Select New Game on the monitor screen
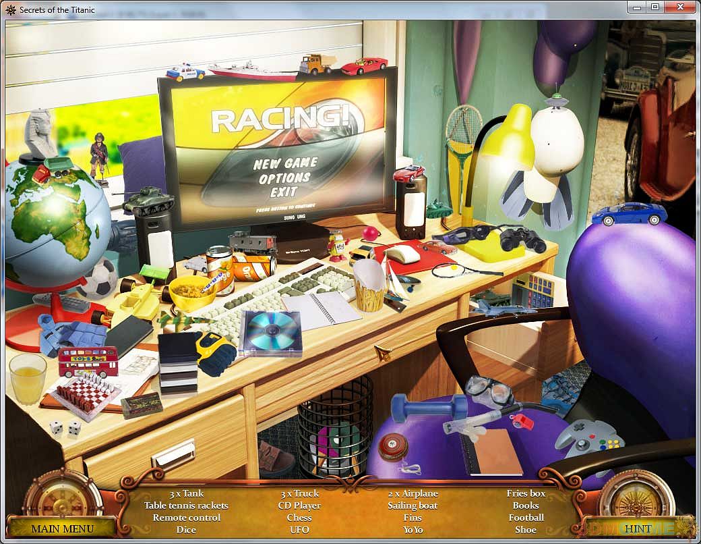Image resolution: width=701 pixels, height=544 pixels. pos(285,163)
